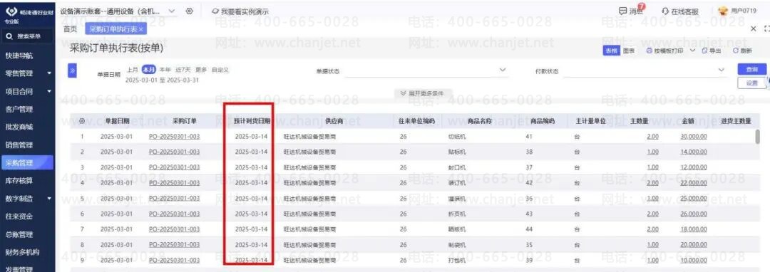Click product code 41 cell
Viewport: 770px width, 272px height.
pyautogui.click(x=529, y=136)
